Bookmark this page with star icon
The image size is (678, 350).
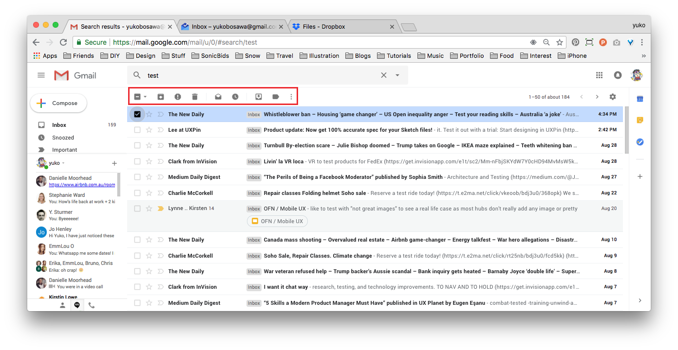pos(560,42)
